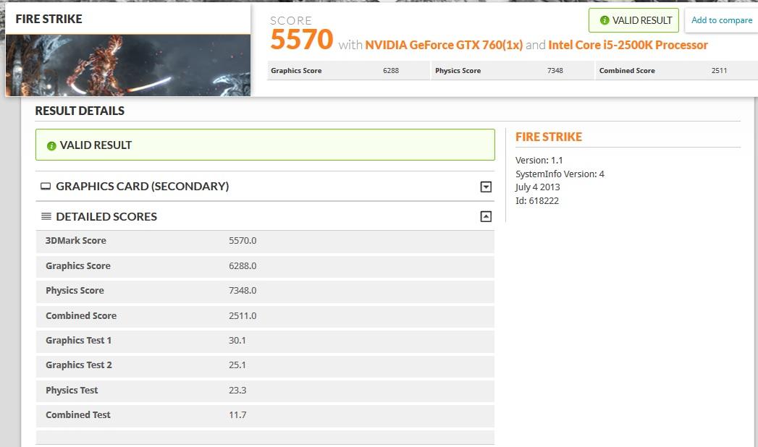Click the monitor icon beside Graphics Card (Secondary)
Image resolution: width=758 pixels, height=447 pixels.
pos(46,187)
